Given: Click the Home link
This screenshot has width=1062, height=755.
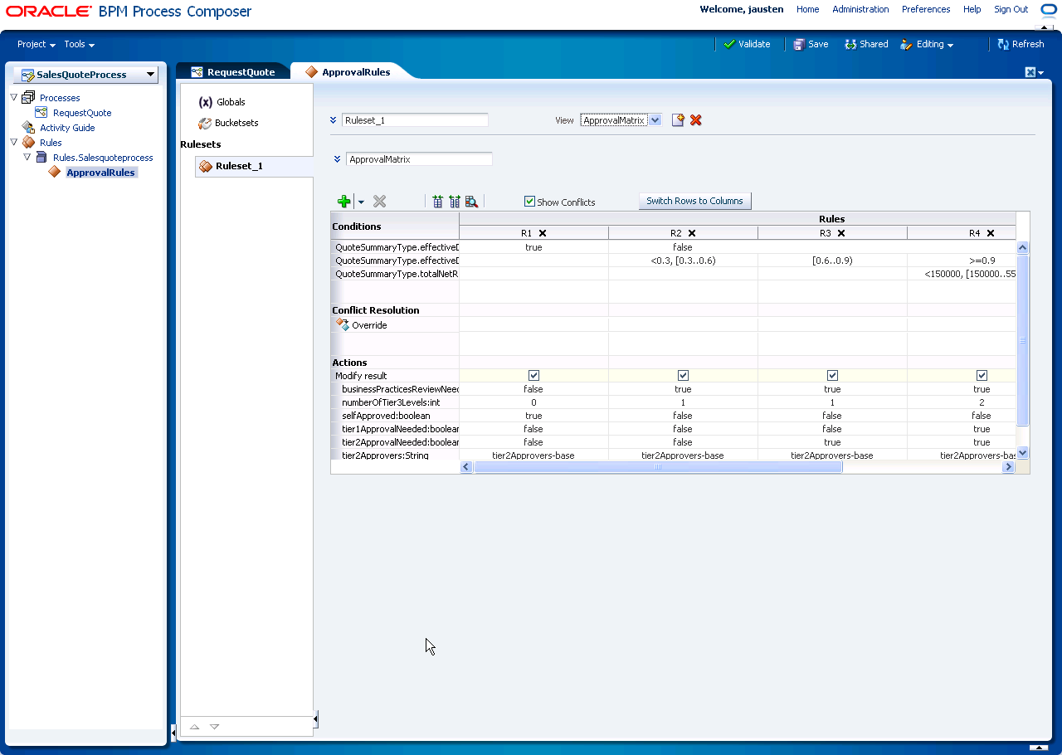Looking at the screenshot, I should pyautogui.click(x=807, y=10).
